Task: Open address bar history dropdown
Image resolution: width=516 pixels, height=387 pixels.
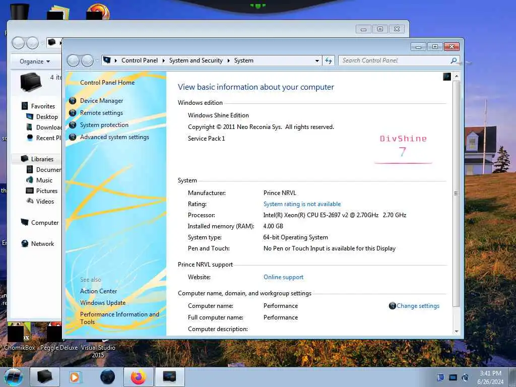Action: coord(317,61)
